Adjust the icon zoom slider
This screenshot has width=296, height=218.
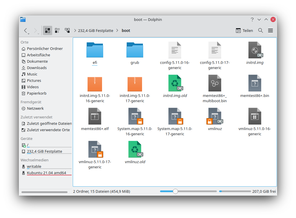point(175,191)
